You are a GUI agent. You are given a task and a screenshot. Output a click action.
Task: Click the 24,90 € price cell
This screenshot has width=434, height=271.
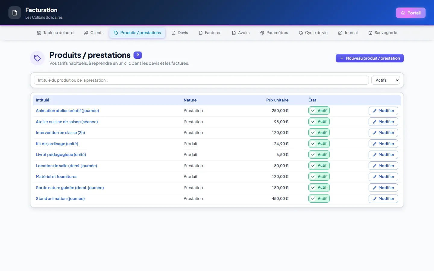281,144
